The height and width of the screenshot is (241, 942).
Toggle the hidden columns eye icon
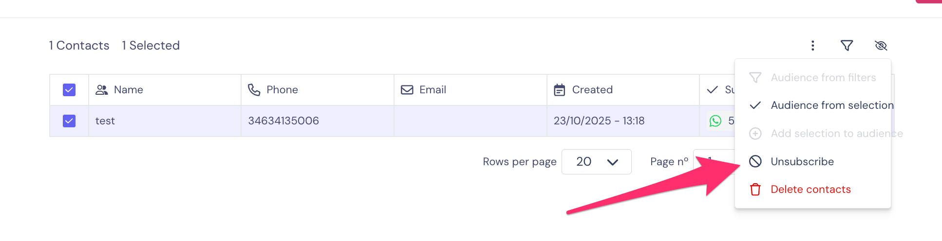pos(881,46)
